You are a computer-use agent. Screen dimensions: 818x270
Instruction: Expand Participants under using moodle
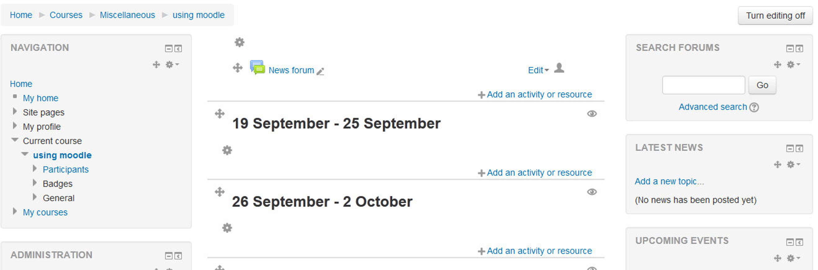tap(35, 168)
